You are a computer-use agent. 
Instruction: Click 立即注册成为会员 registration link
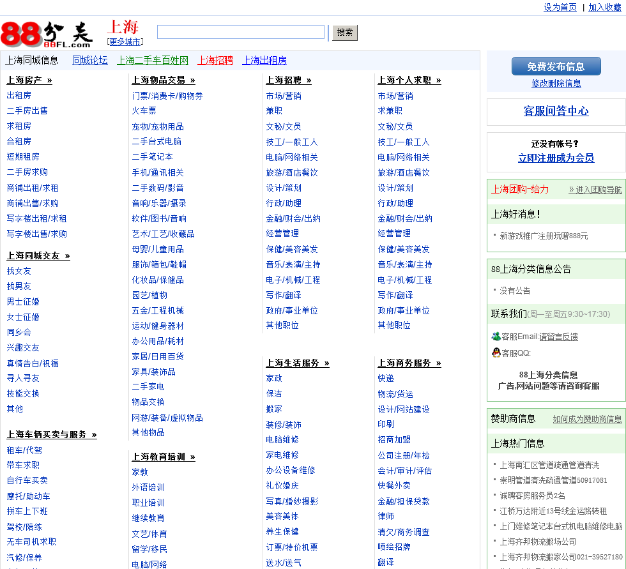[x=556, y=158]
